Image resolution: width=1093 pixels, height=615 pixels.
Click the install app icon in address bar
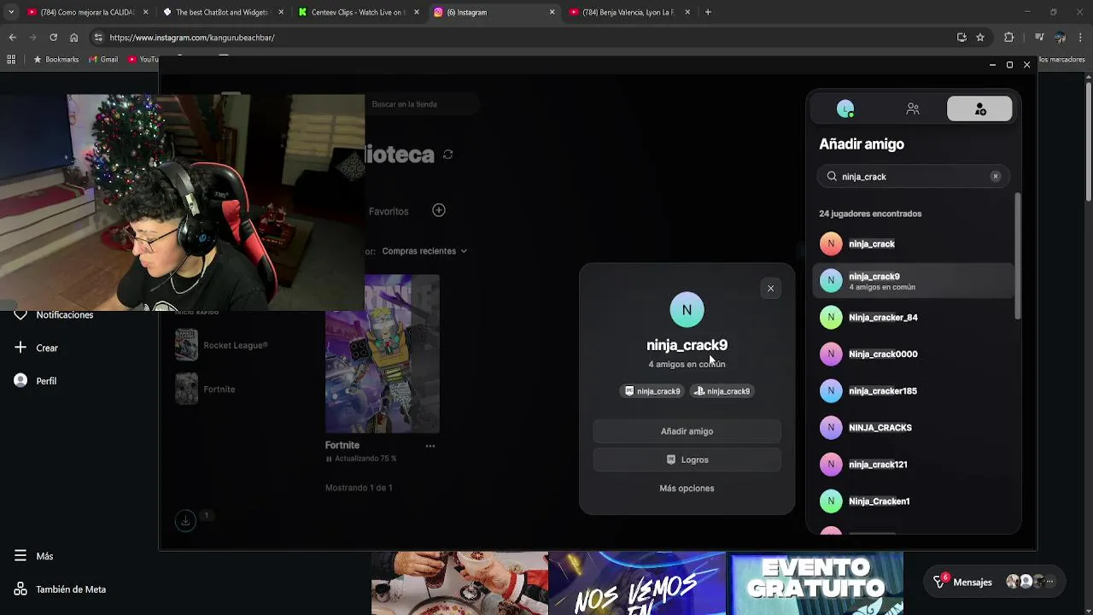pyautogui.click(x=961, y=38)
